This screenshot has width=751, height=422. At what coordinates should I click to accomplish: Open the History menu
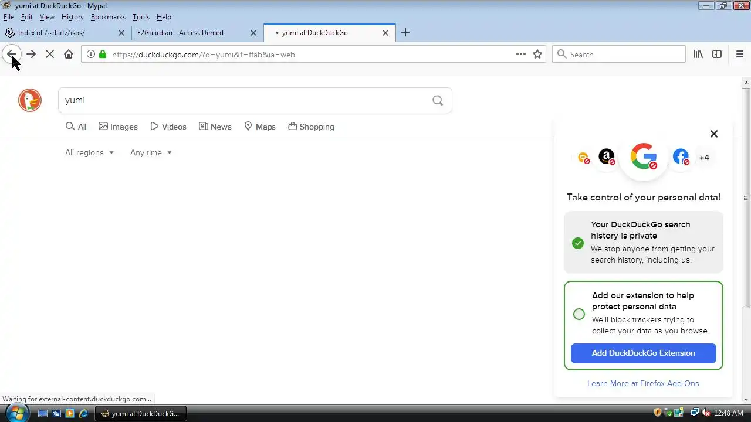73,17
